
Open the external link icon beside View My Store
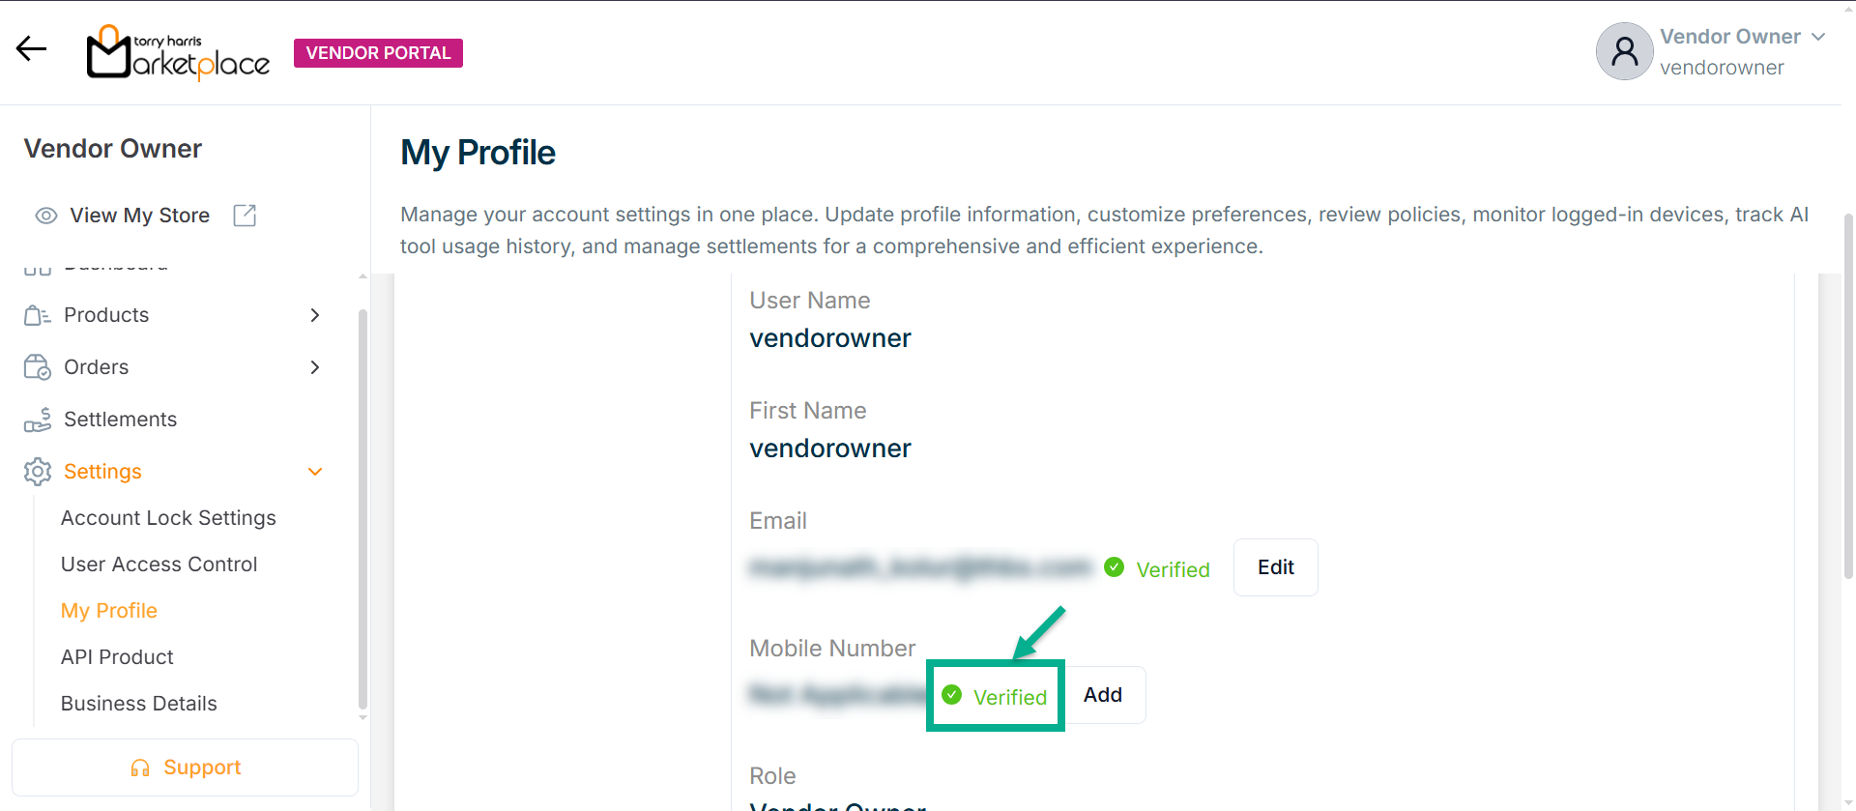click(245, 216)
